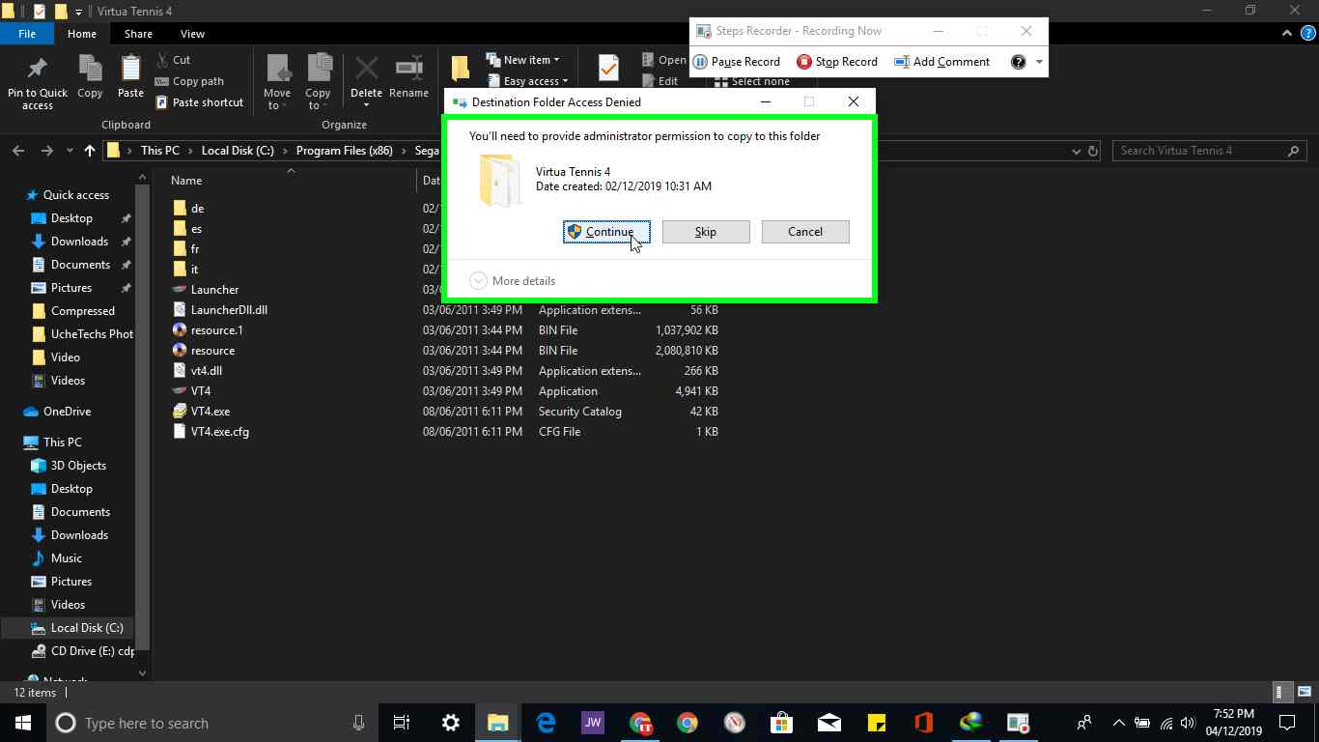Screen dimensions: 1319x742
Task: Click the New folder icon in ribbon
Action: [461, 68]
